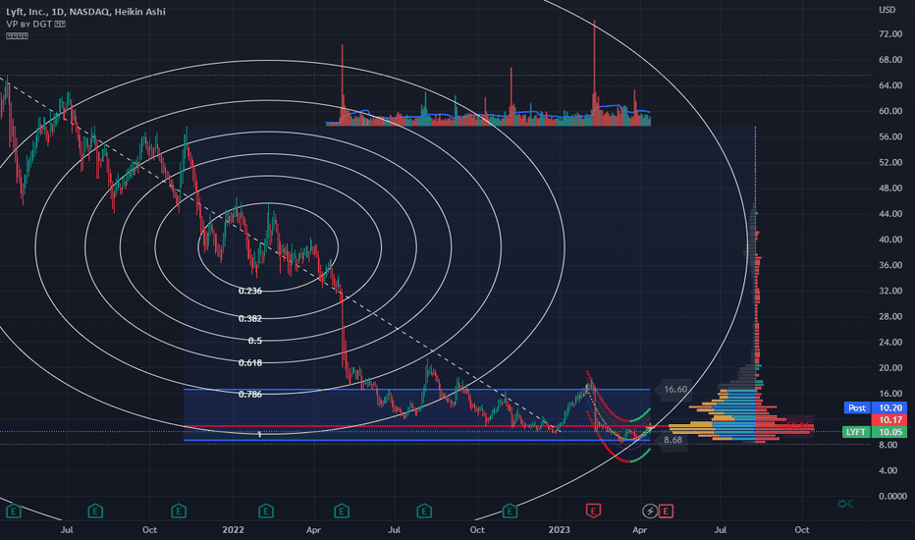Click the green 10.05 last price label
Image resolution: width=915 pixels, height=540 pixels.
point(890,432)
